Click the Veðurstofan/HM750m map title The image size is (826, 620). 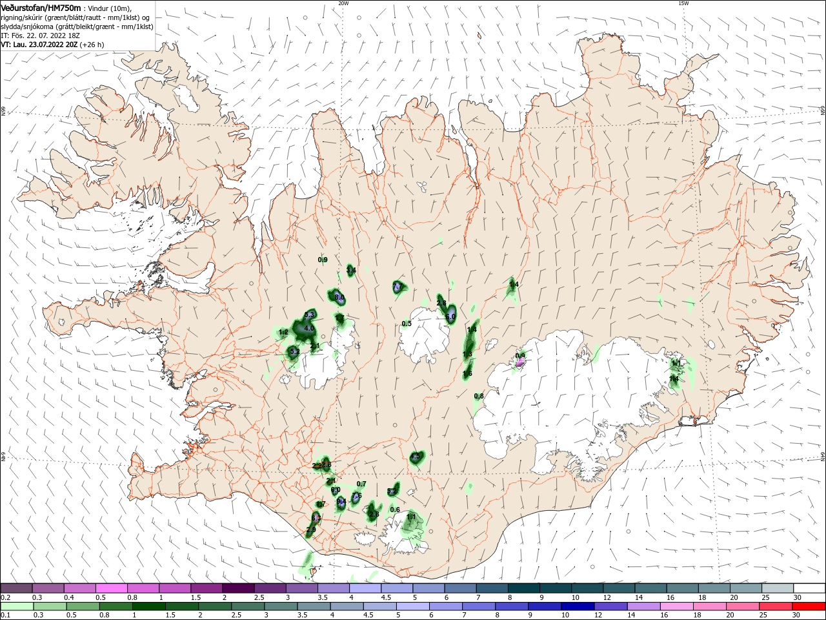(41, 7)
